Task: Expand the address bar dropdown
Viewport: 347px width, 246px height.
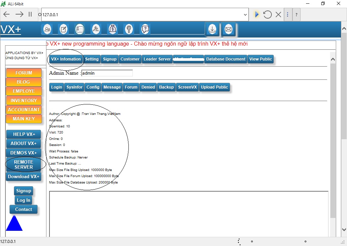Action: [x=245, y=15]
